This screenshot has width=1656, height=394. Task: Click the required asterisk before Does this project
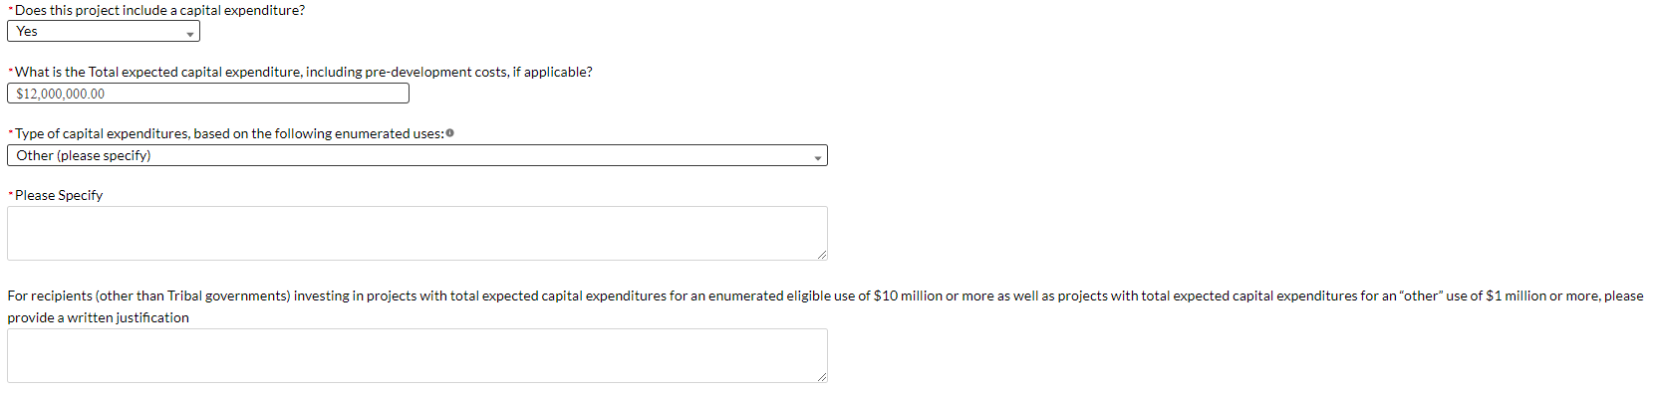10,8
